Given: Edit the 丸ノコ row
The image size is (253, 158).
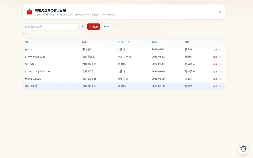Looking at the screenshot, I should point(215,50).
